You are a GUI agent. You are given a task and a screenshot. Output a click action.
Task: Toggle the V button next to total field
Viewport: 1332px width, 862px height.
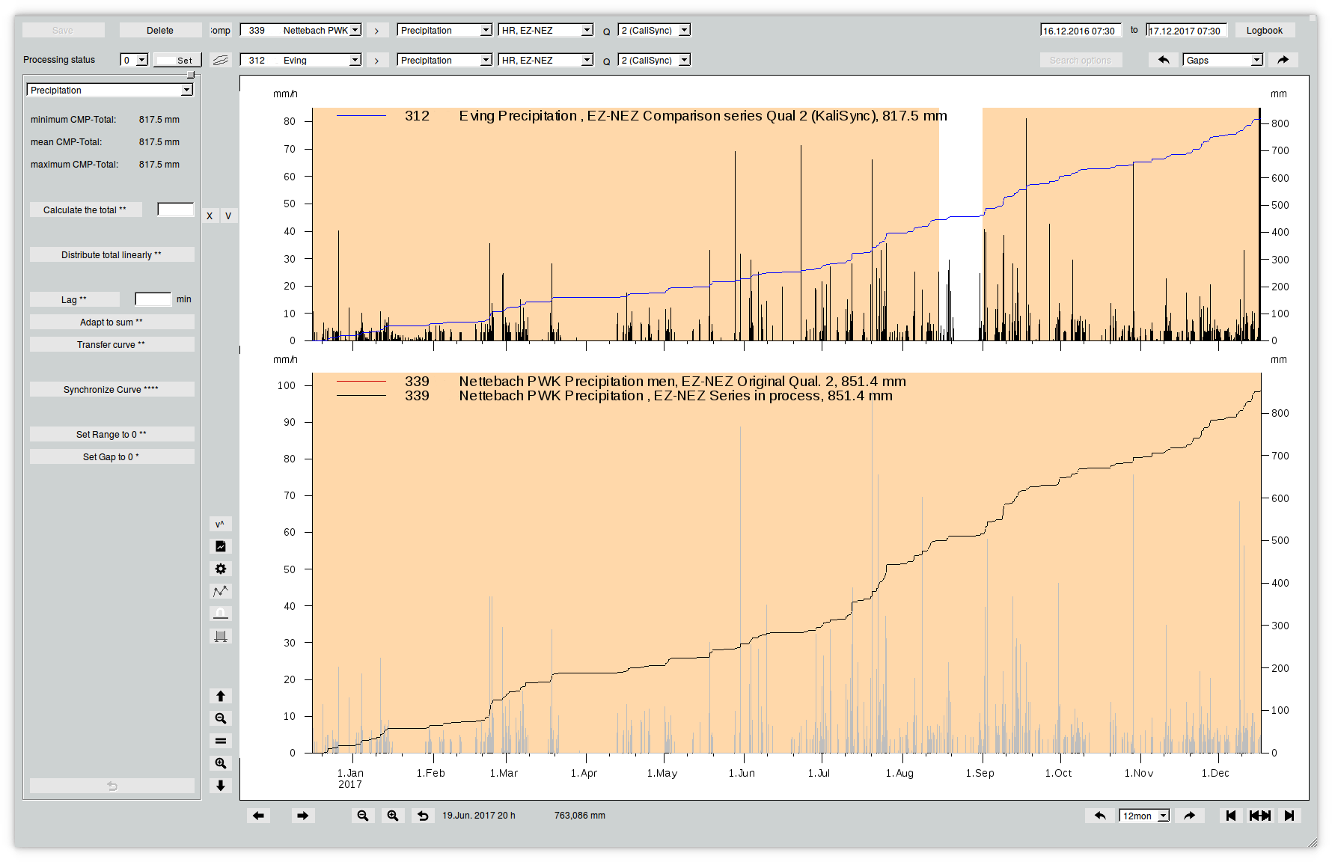228,216
